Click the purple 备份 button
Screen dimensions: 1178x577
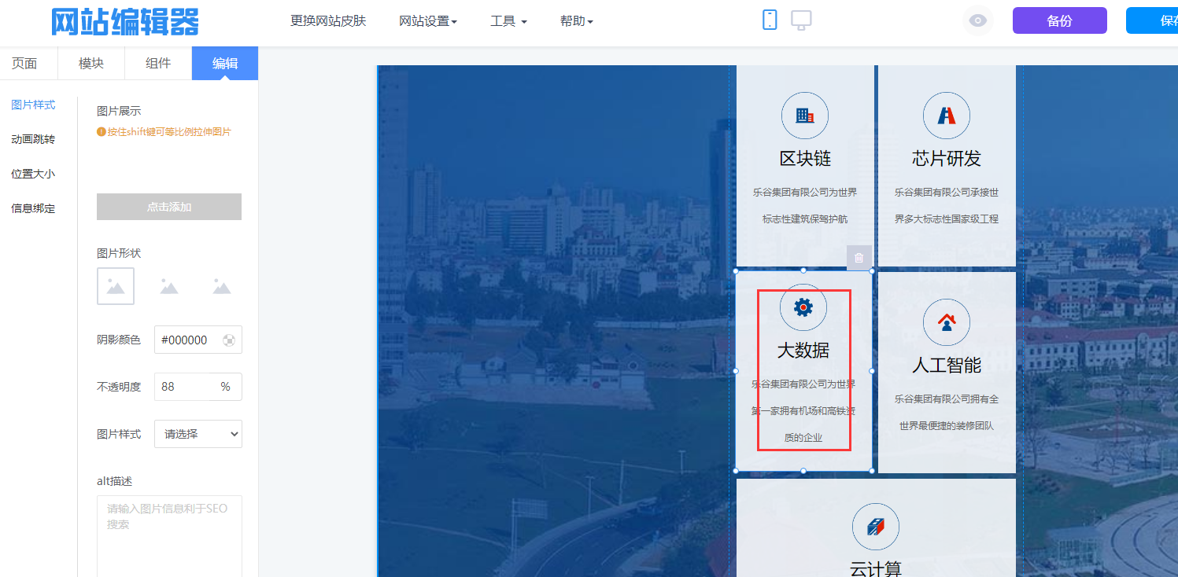pyautogui.click(x=1059, y=21)
